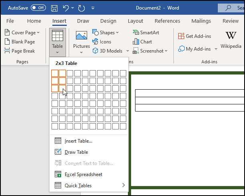Click the Table grid button

[x=58, y=42]
